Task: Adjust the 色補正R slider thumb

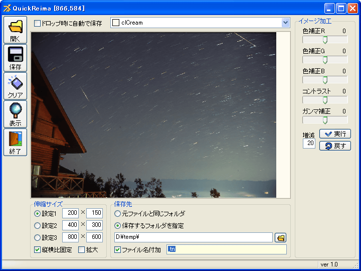Action: 325,40
